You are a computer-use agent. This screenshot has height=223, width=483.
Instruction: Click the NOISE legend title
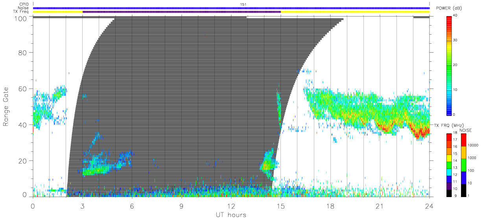466,130
